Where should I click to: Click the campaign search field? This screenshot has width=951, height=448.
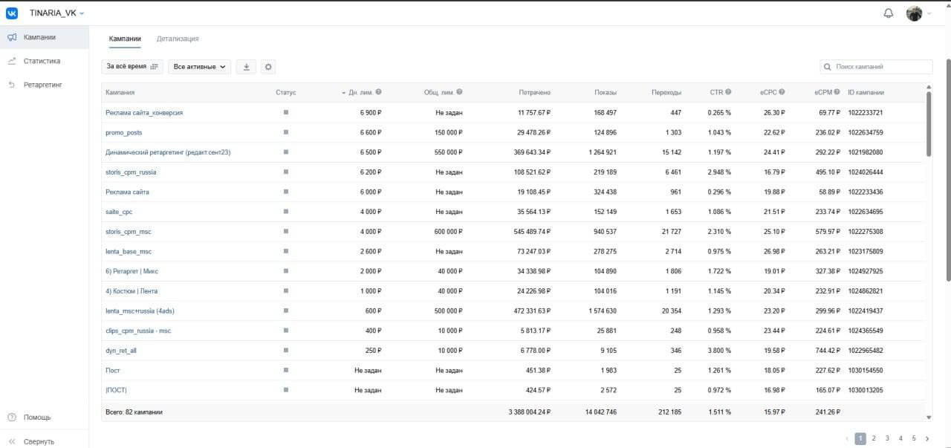876,67
